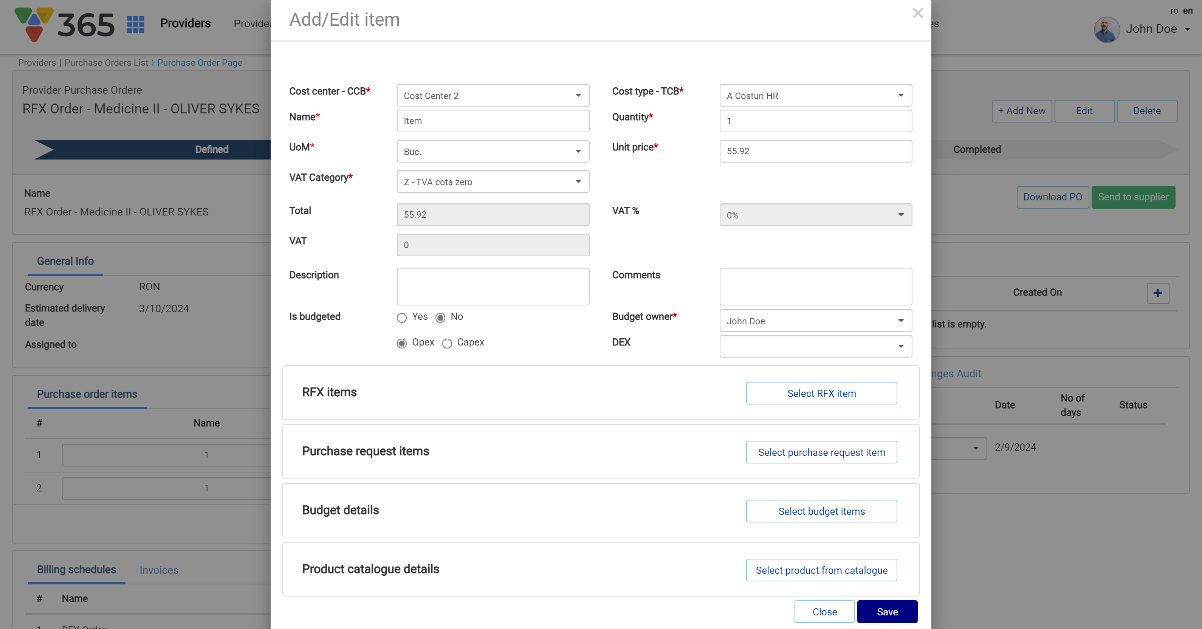Screen dimensions: 1202x629
Task: Click the 365 logo
Action: [x=65, y=24]
